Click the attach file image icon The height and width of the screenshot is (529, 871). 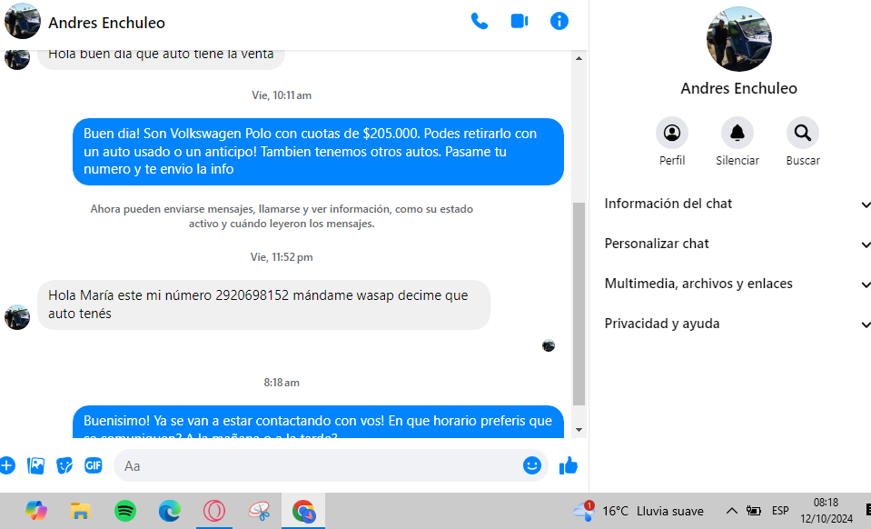pos(35,465)
